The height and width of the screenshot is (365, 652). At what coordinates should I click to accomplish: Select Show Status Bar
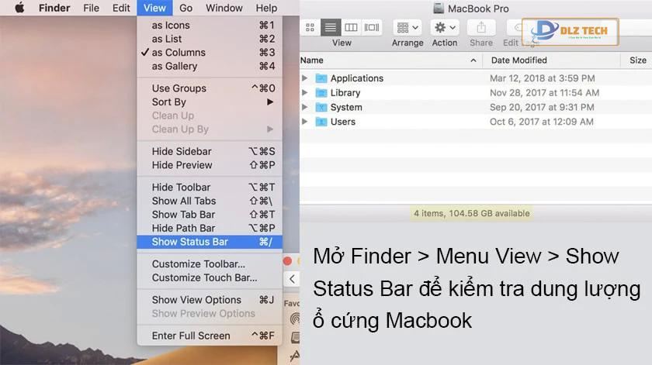point(210,242)
